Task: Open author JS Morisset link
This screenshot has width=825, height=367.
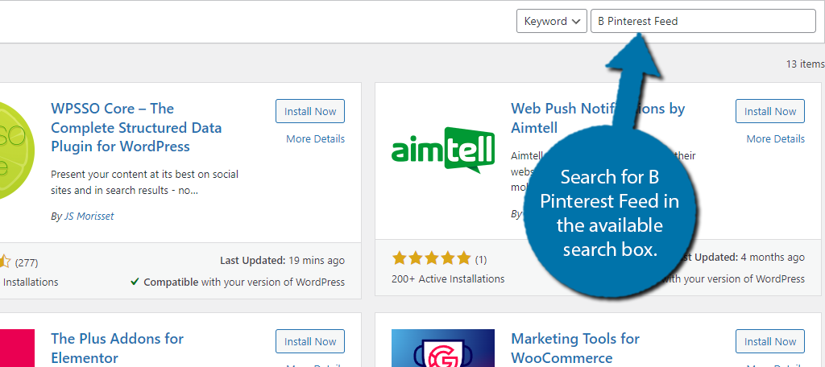Action: [x=87, y=216]
